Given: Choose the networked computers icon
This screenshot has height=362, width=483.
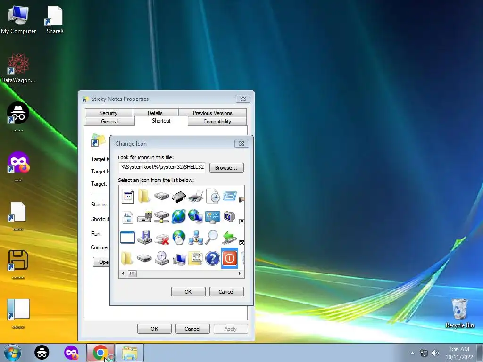Looking at the screenshot, I should tap(196, 238).
